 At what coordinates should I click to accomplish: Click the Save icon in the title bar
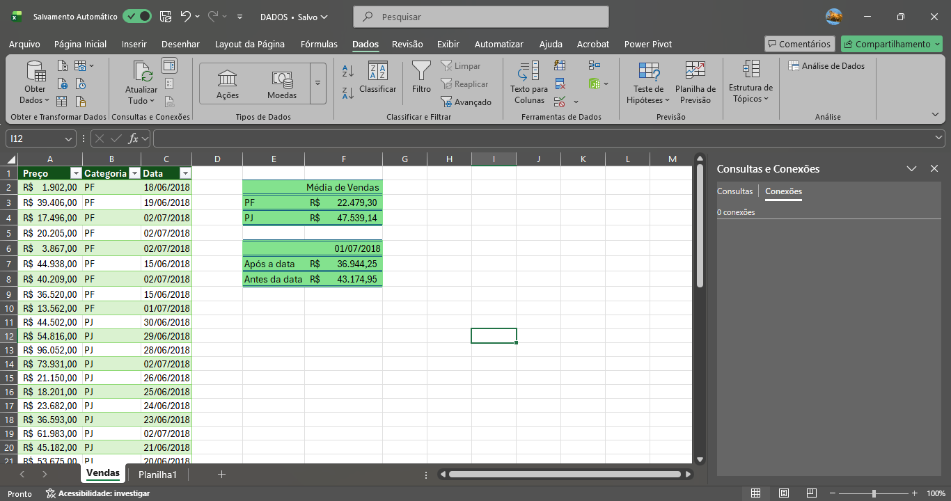coord(165,16)
